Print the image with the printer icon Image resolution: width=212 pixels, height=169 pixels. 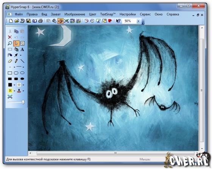[41, 21]
